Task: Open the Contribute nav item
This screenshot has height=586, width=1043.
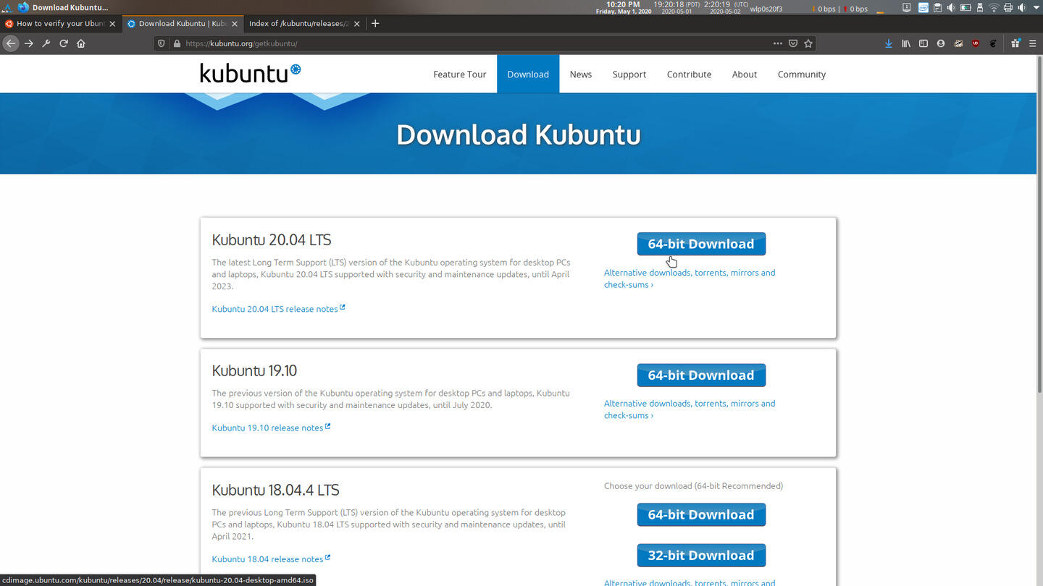Action: 689,74
